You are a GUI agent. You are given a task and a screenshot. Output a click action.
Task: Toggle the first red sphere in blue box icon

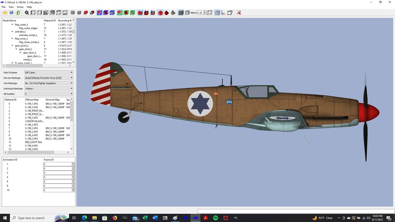pos(100,13)
